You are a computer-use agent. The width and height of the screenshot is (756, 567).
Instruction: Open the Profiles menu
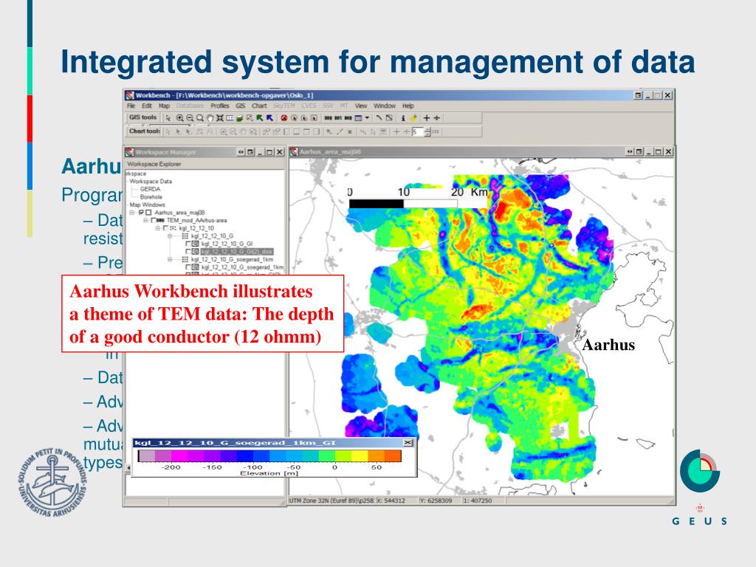220,106
